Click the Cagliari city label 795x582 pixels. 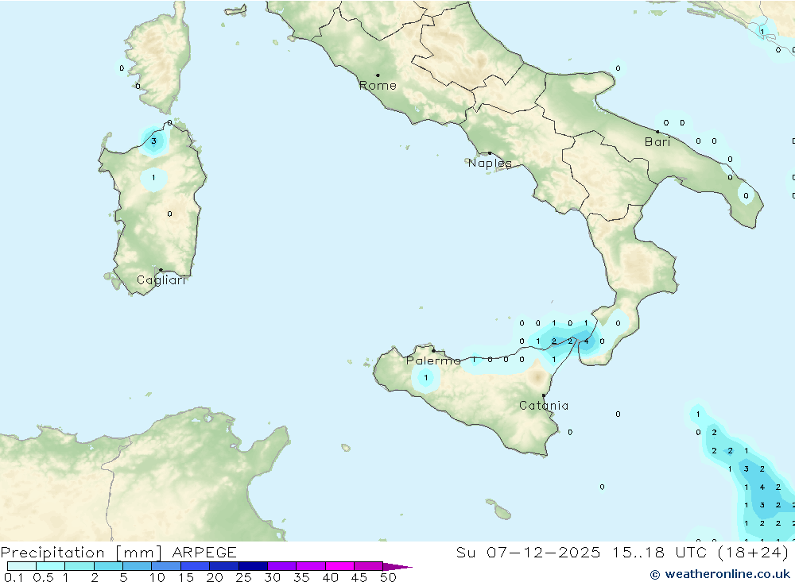161,280
